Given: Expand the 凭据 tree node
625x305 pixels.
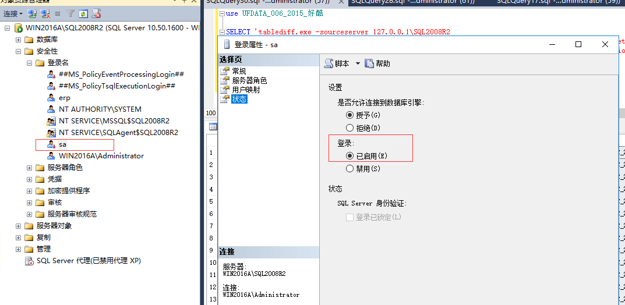Looking at the screenshot, I should (x=29, y=179).
